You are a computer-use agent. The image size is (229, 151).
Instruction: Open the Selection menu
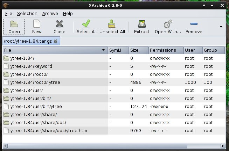[27, 14]
